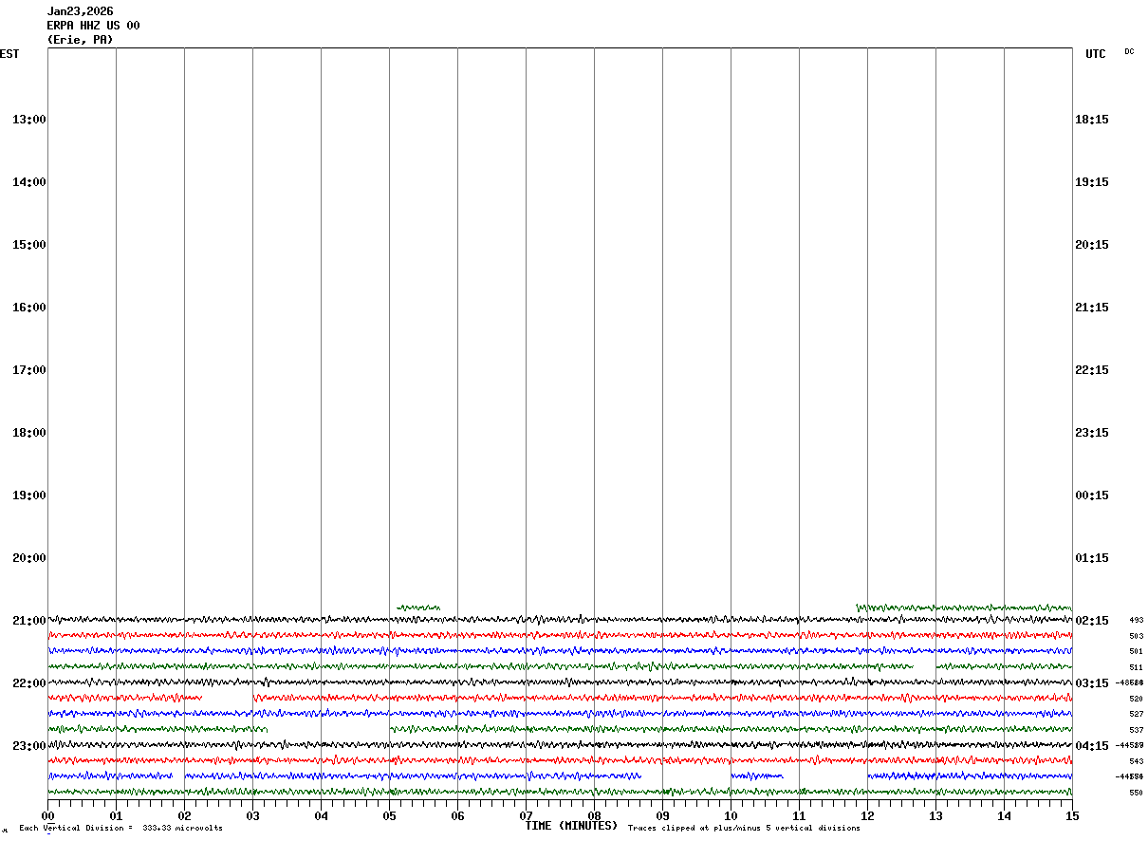Select the (Erie, PA) location label
This screenshot has width=1148, height=841.
[80, 40]
